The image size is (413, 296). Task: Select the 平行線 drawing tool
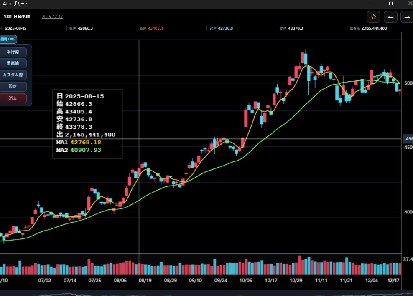(13, 52)
